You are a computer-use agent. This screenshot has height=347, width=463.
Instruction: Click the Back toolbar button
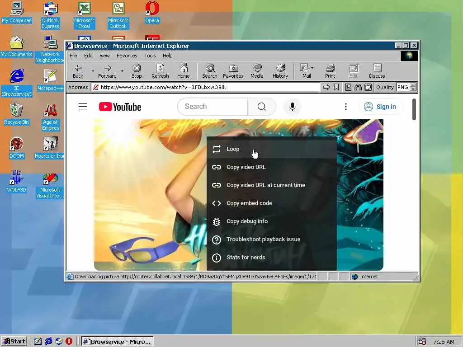[78, 71]
